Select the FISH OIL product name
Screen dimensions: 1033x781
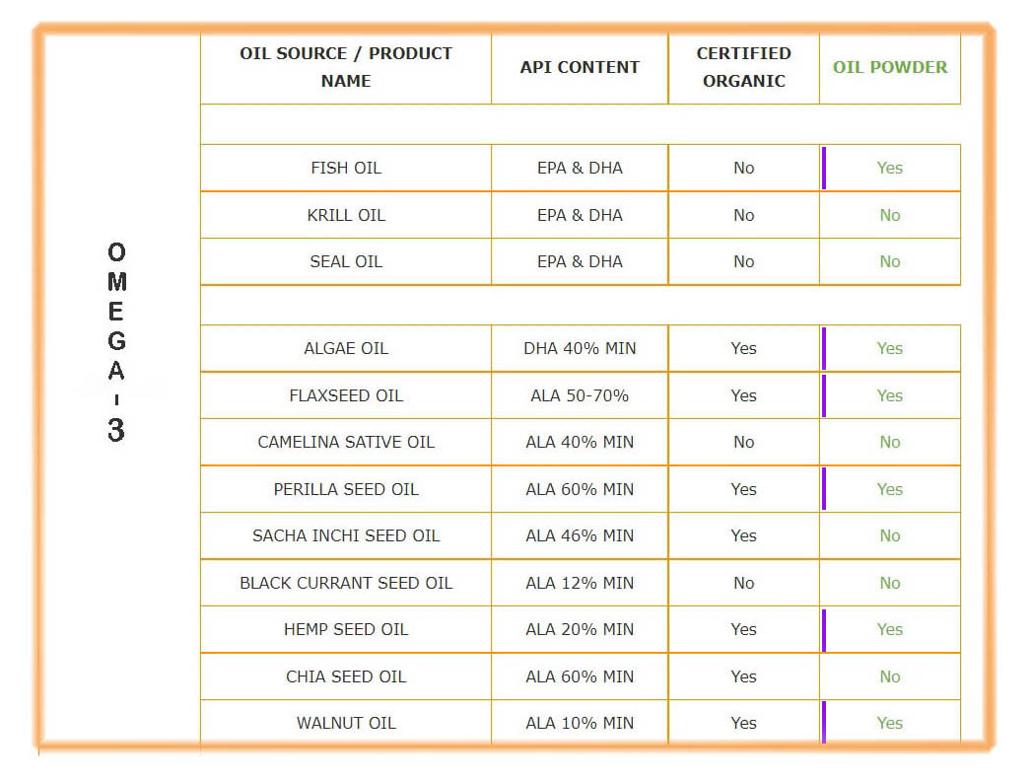[x=346, y=168]
